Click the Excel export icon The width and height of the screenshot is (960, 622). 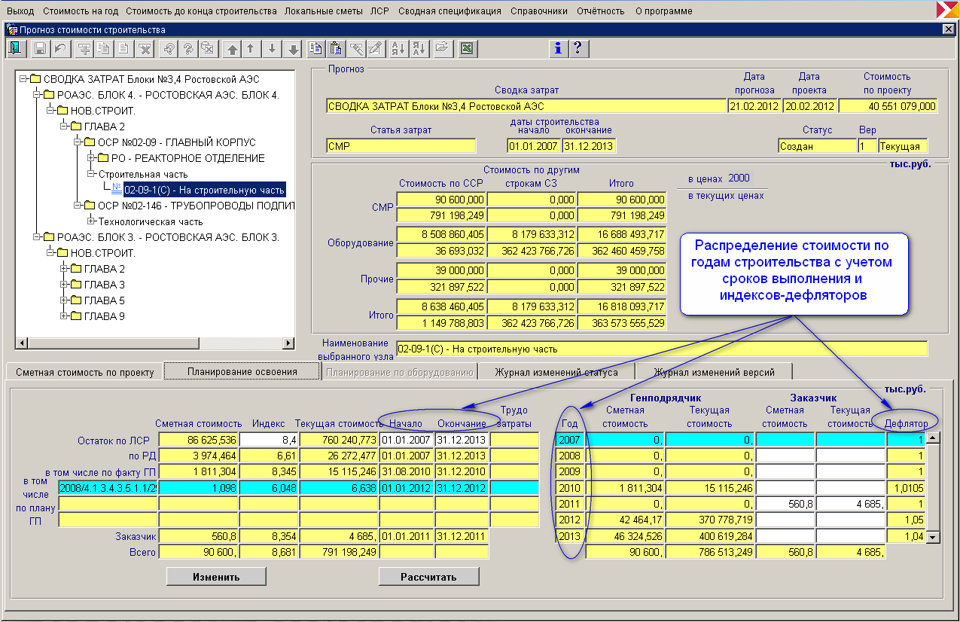click(467, 48)
